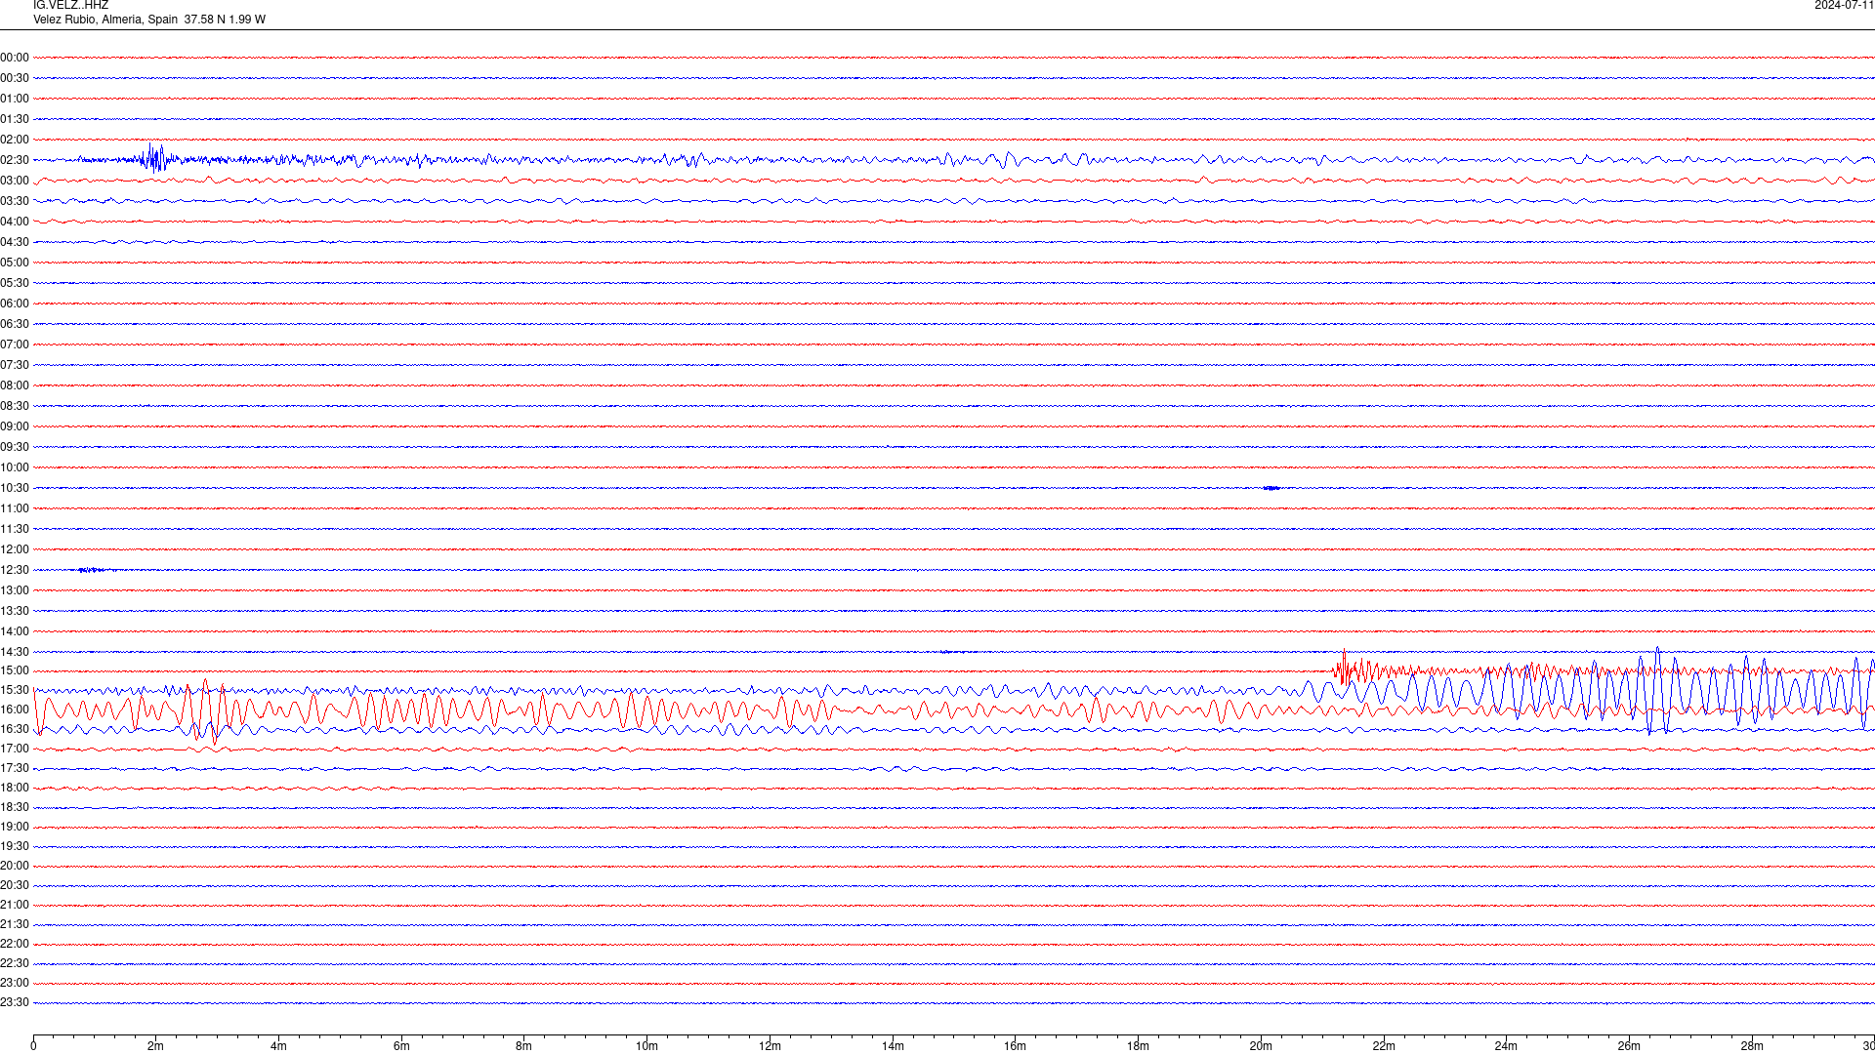Image resolution: width=1875 pixels, height=1054 pixels.
Task: Select the 08:00 time row label
Action: click(x=15, y=385)
